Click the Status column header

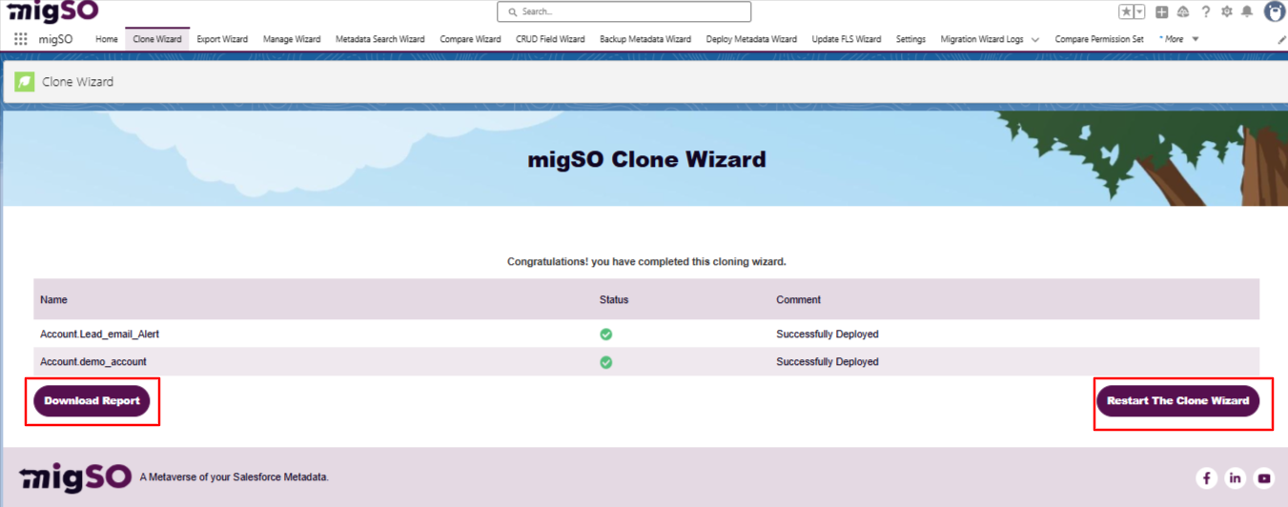(x=614, y=299)
